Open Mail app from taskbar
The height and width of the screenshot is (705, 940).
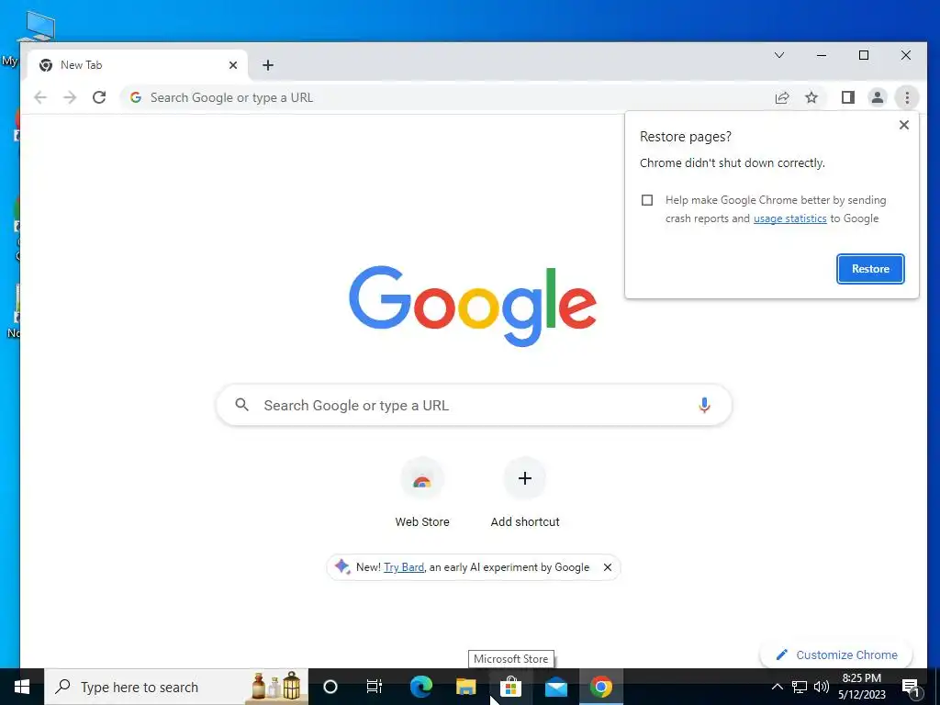555,687
